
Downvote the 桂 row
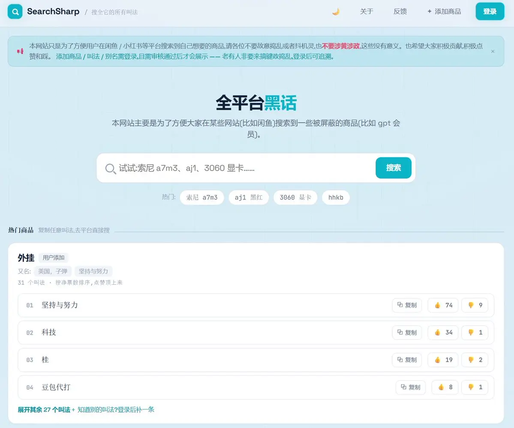tap(475, 360)
